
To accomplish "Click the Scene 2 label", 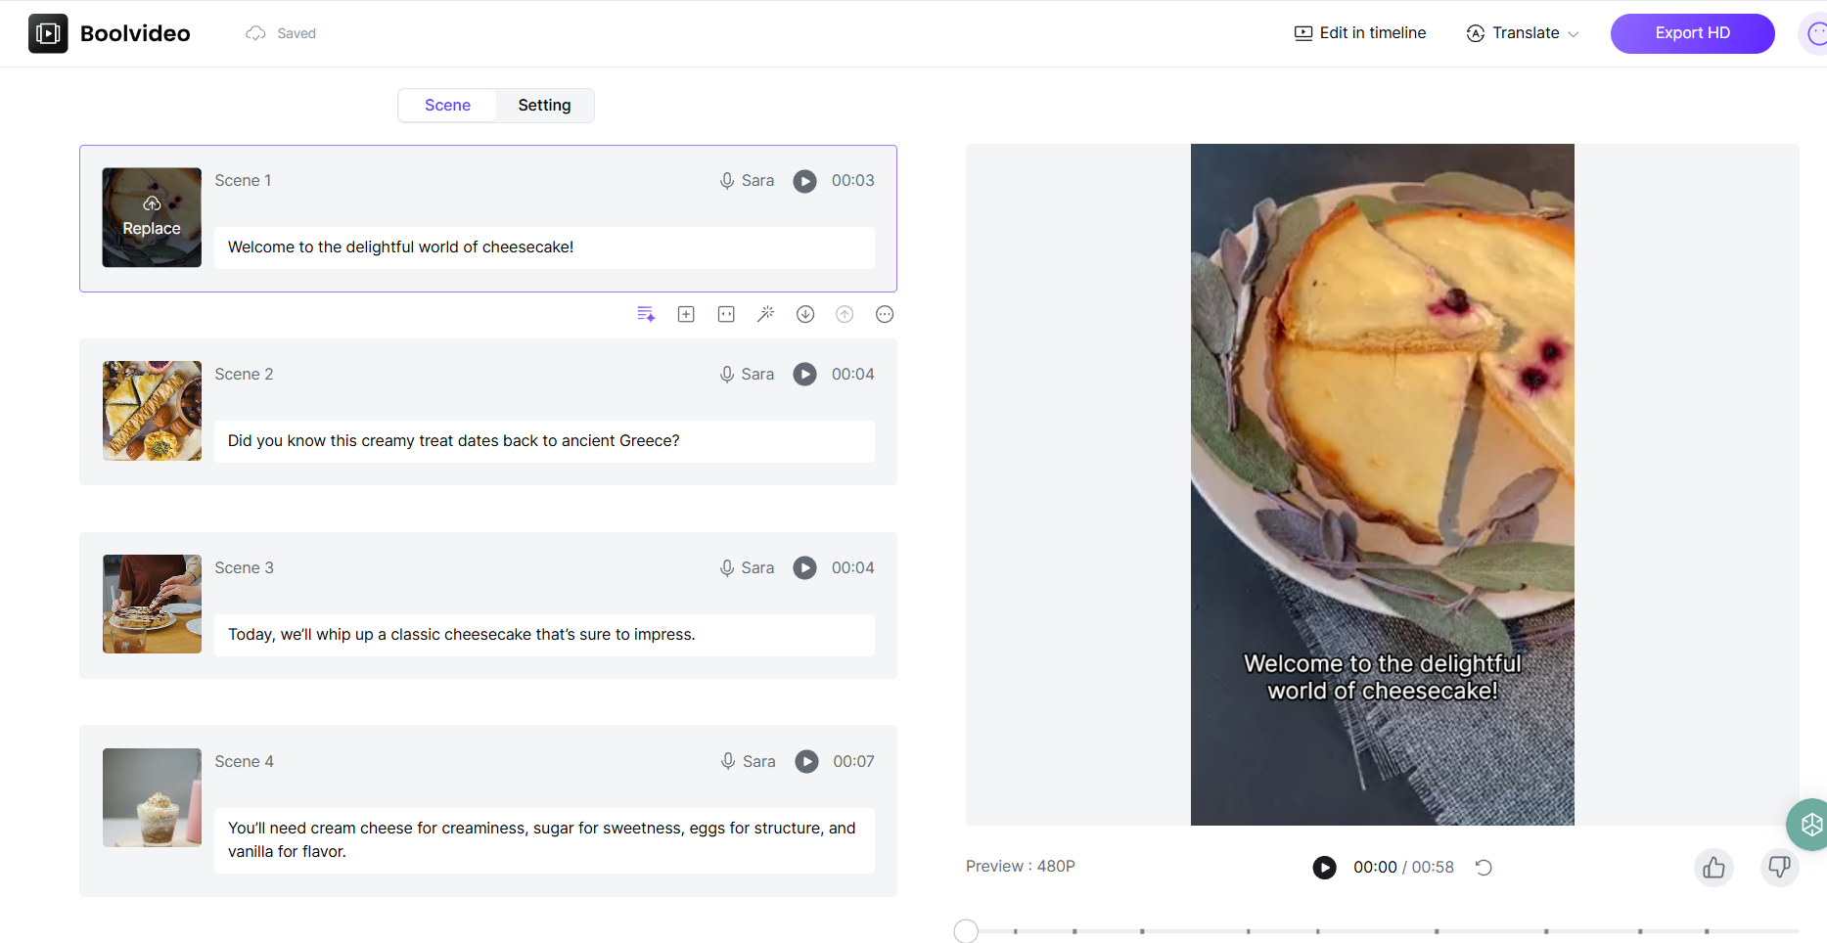I will tap(244, 375).
